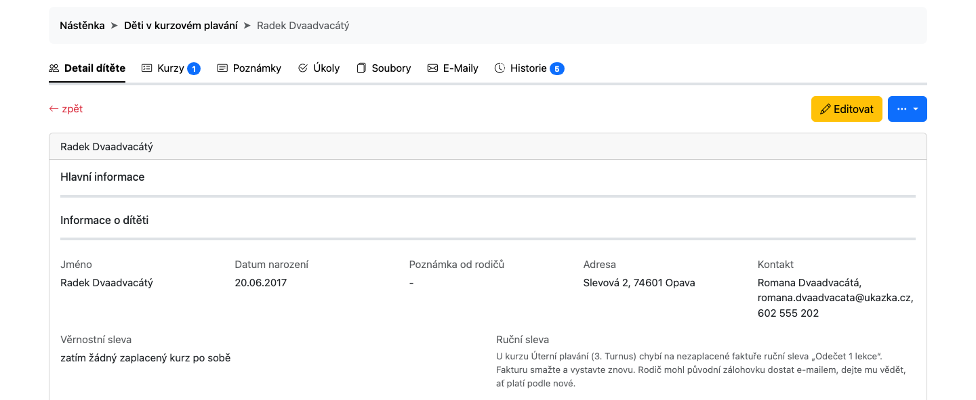Go to the E-Maily tab
The image size is (976, 400).
point(453,68)
